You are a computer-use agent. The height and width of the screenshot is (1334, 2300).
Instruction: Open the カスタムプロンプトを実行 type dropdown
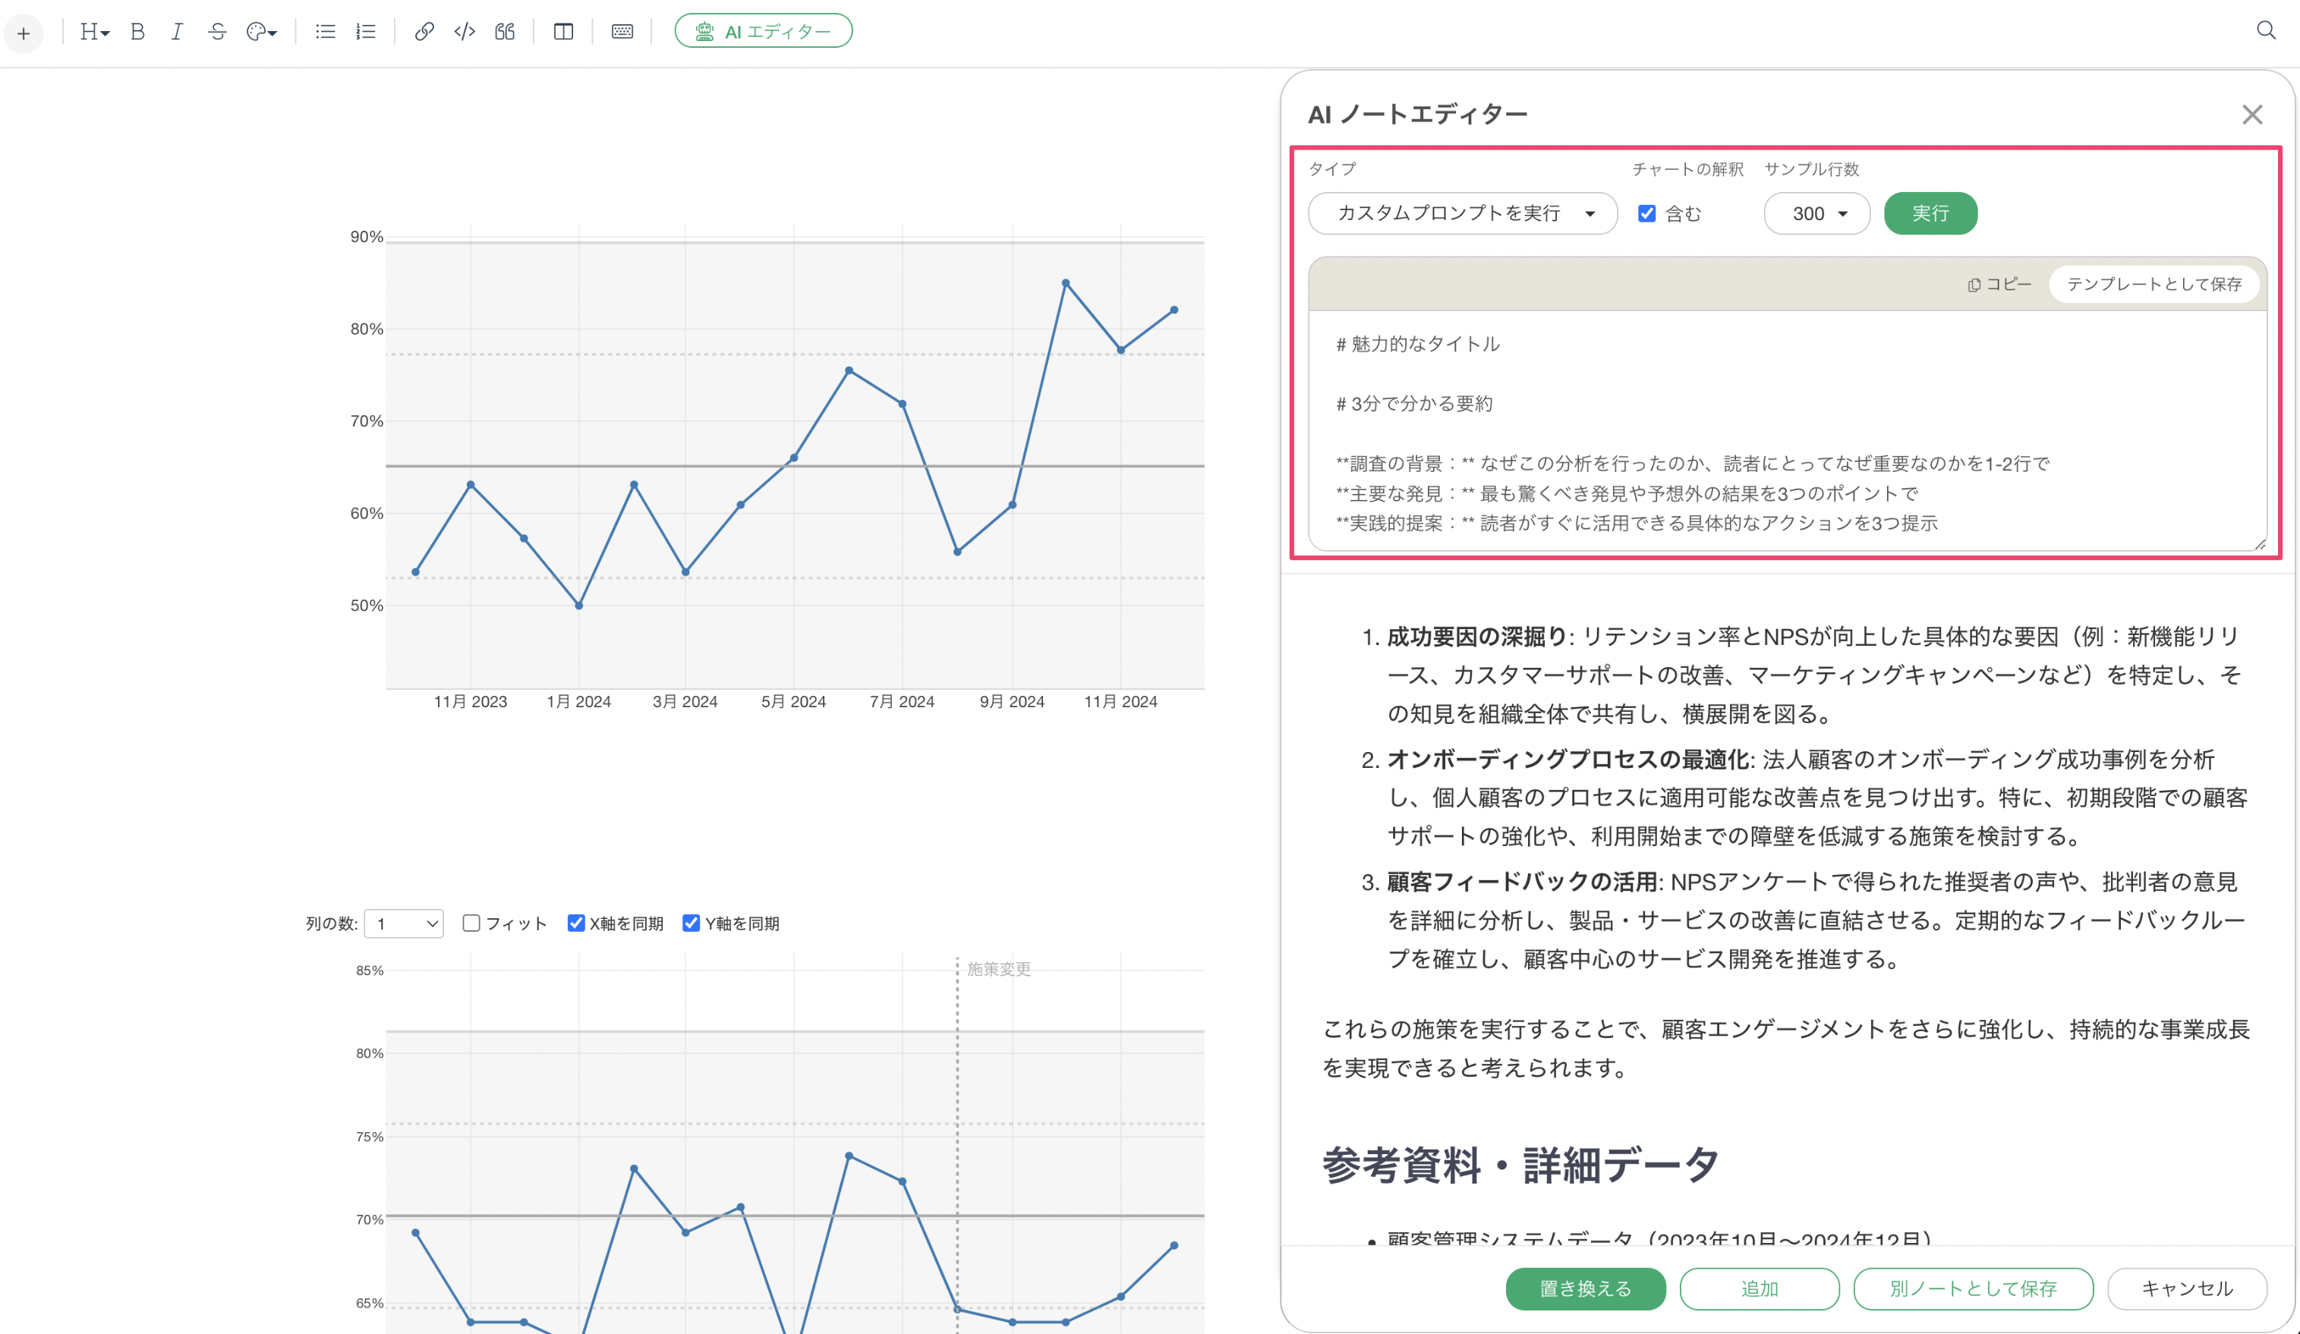pos(1462,213)
